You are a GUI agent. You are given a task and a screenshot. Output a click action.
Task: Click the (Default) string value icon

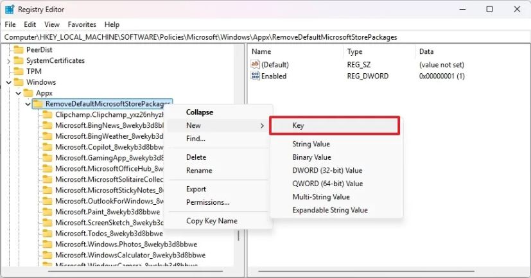pyautogui.click(x=256, y=65)
